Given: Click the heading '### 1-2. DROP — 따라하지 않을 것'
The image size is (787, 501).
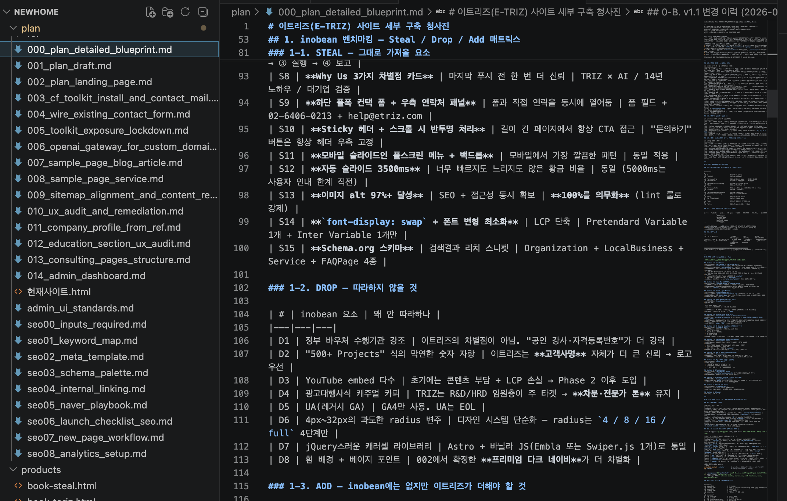Looking at the screenshot, I should [342, 288].
